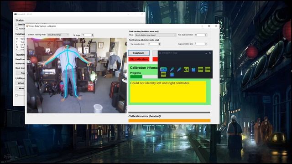Viewport: 292px width, 164px height.
Task: Click the headset icon in SteamVR status window
Action: (x=163, y=70)
